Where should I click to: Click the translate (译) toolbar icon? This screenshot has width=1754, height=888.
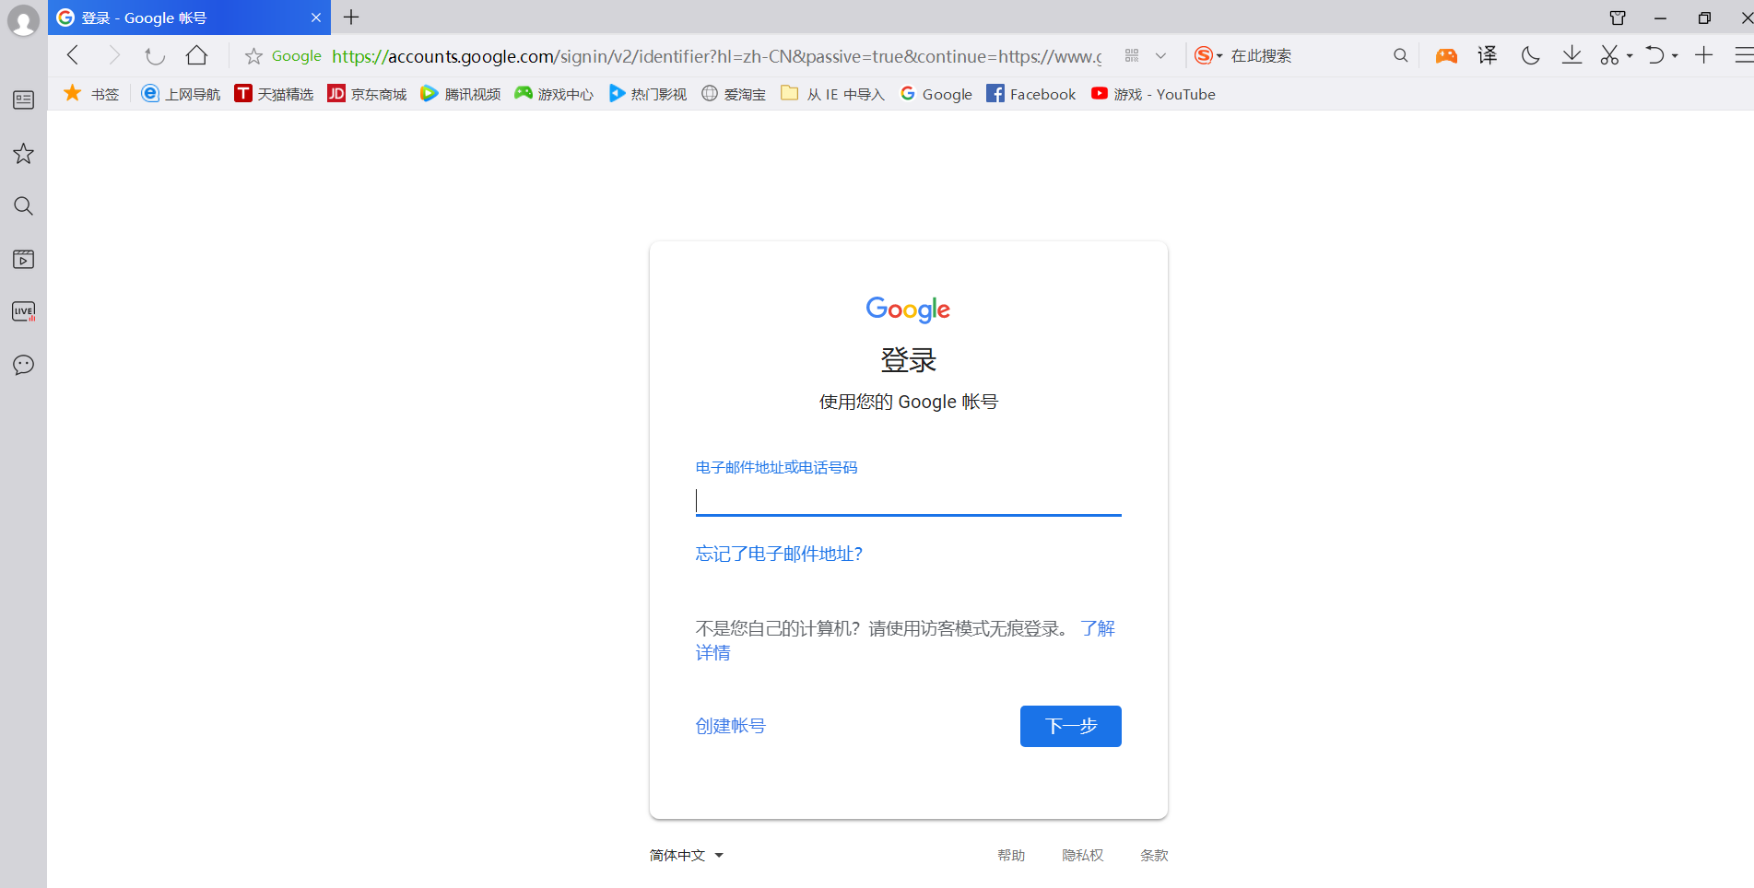pos(1487,55)
